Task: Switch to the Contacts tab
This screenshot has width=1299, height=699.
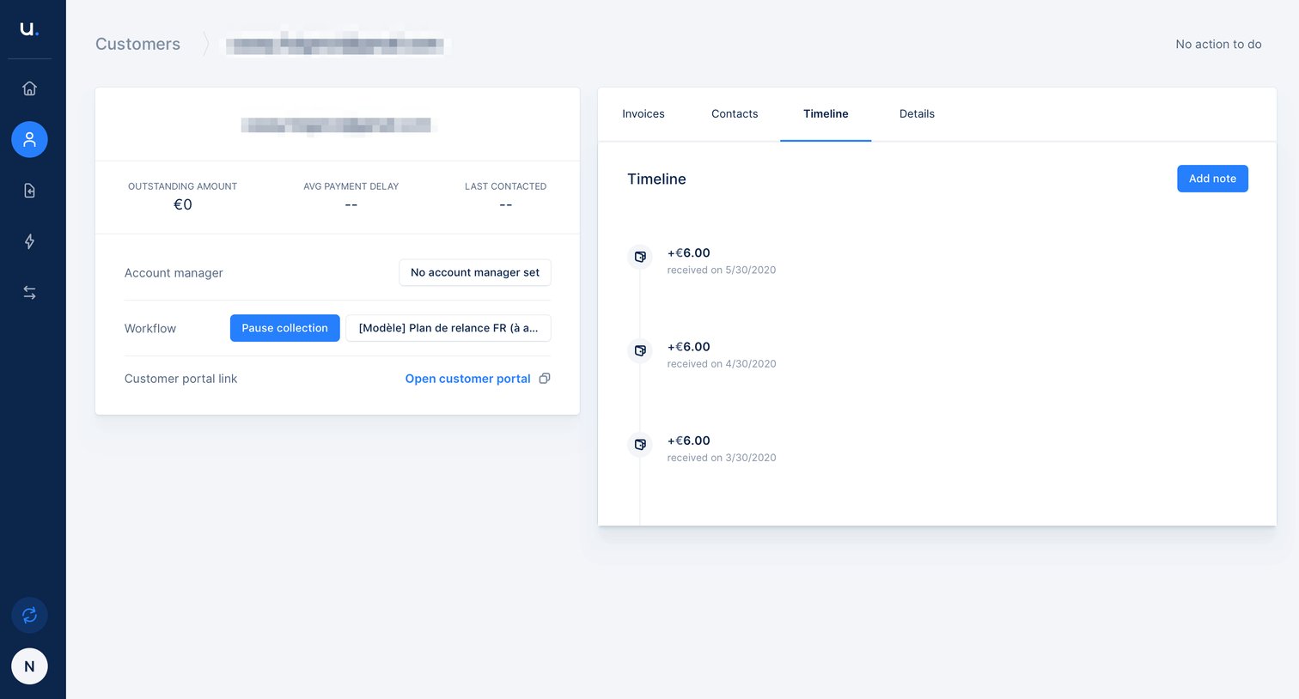Action: pos(735,113)
